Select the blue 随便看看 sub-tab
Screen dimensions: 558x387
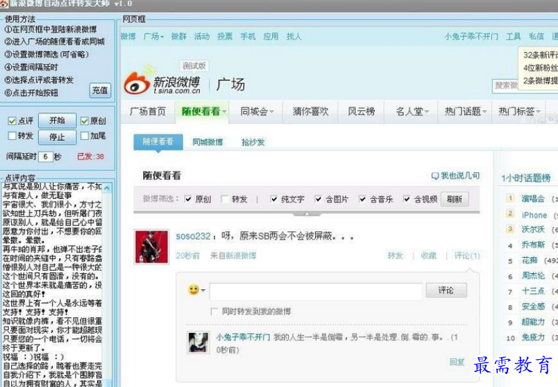coord(158,142)
